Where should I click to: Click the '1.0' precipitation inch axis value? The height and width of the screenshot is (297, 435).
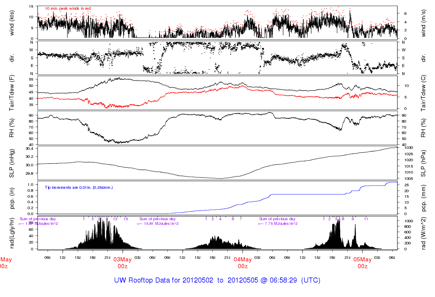click(x=31, y=185)
